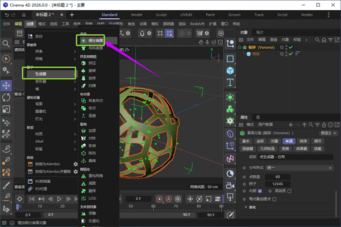Collapse the 破碎 (Voronoi) tree node

coord(239,47)
